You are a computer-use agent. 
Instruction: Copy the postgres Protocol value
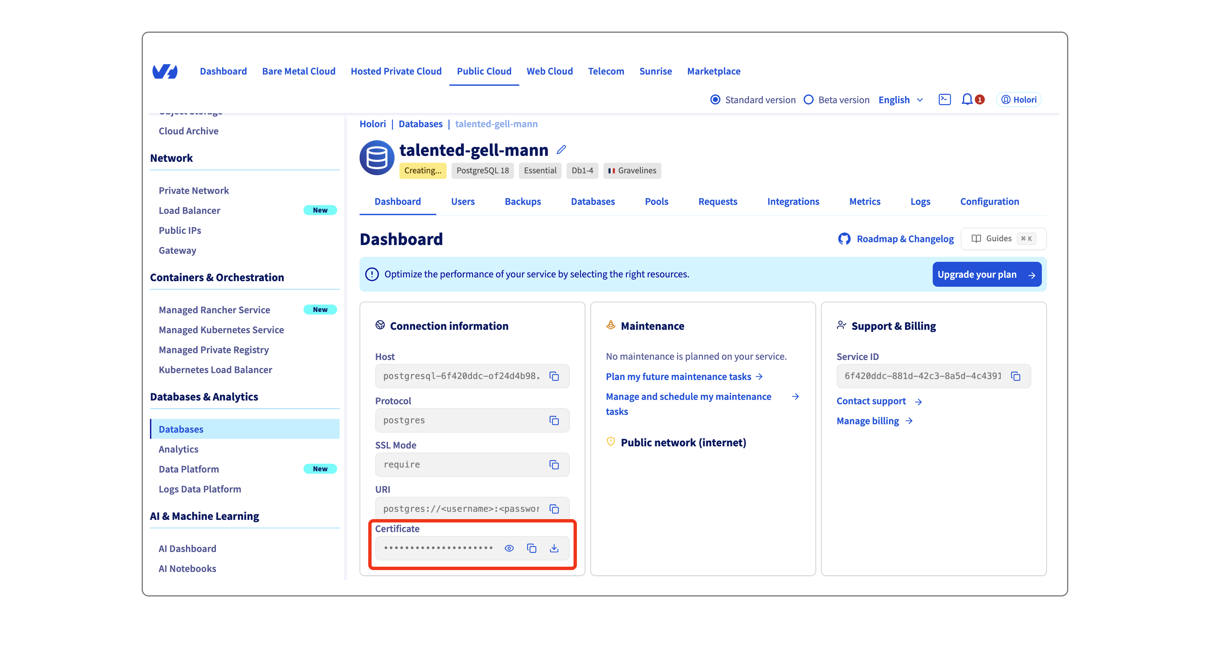553,420
